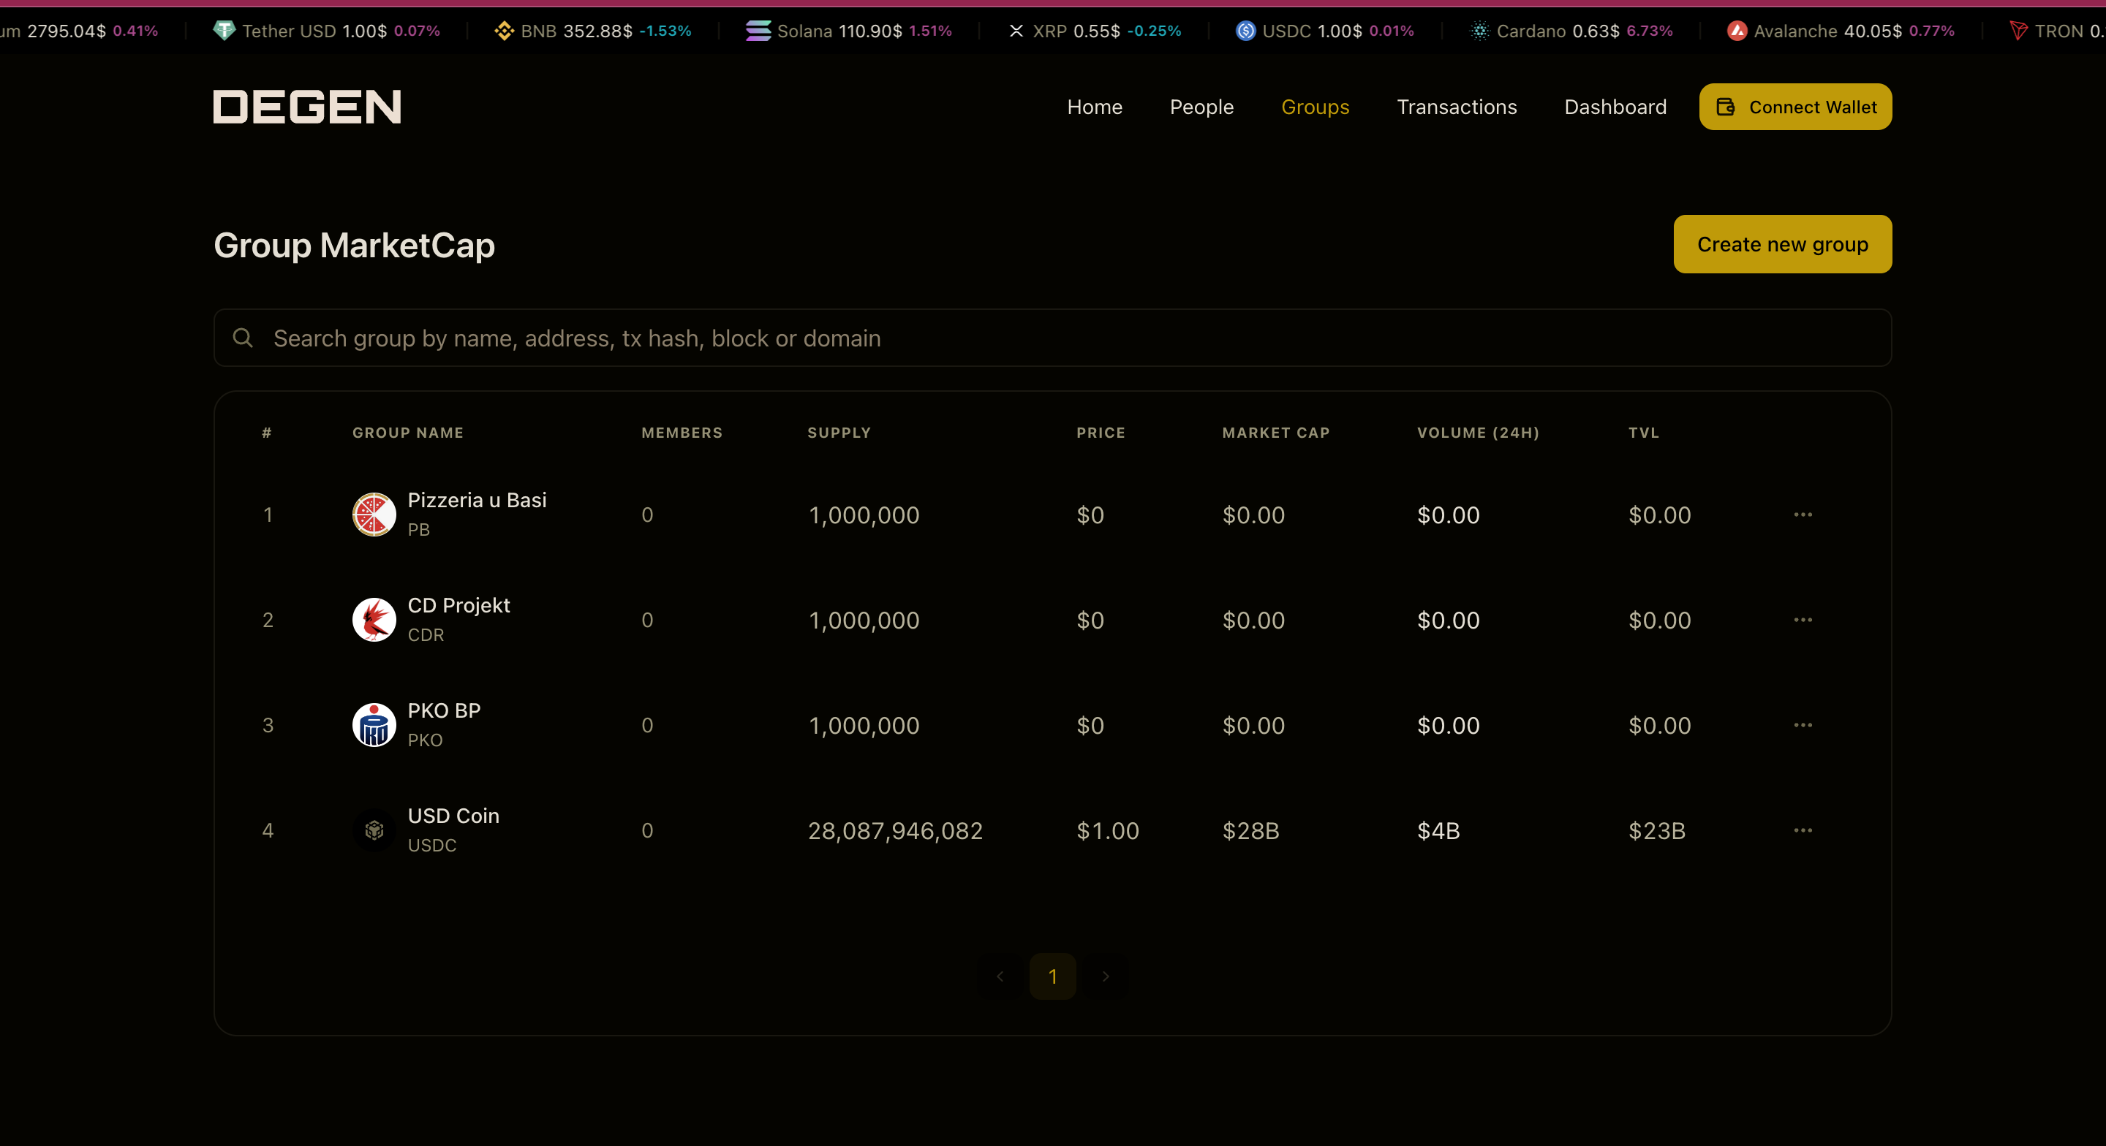Expand more options for USD Coin row
Screen dimensions: 2106x1146
tap(1803, 830)
